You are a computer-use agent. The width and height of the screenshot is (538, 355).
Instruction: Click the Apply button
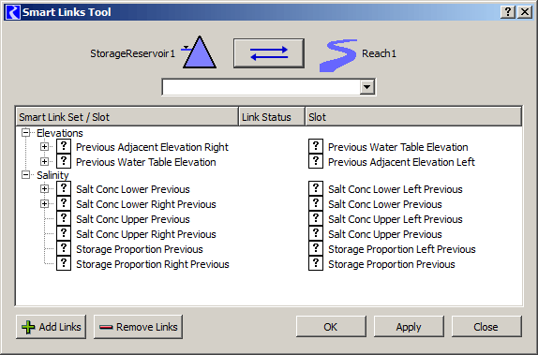point(409,327)
